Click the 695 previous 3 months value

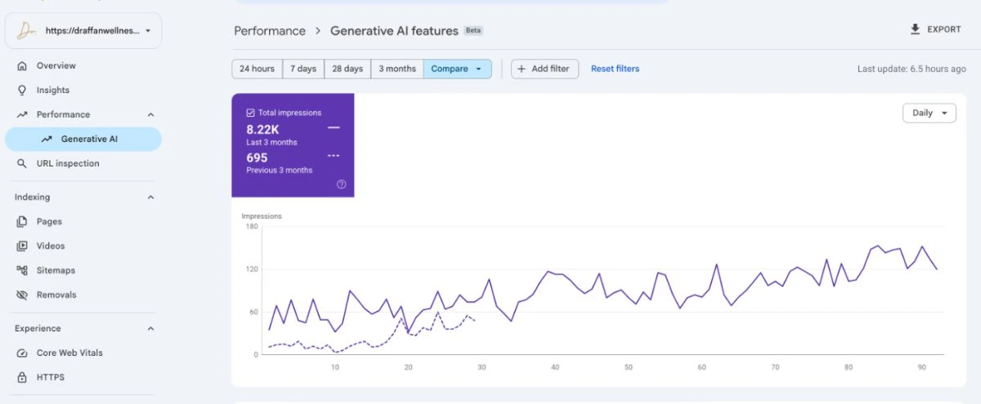pos(257,158)
